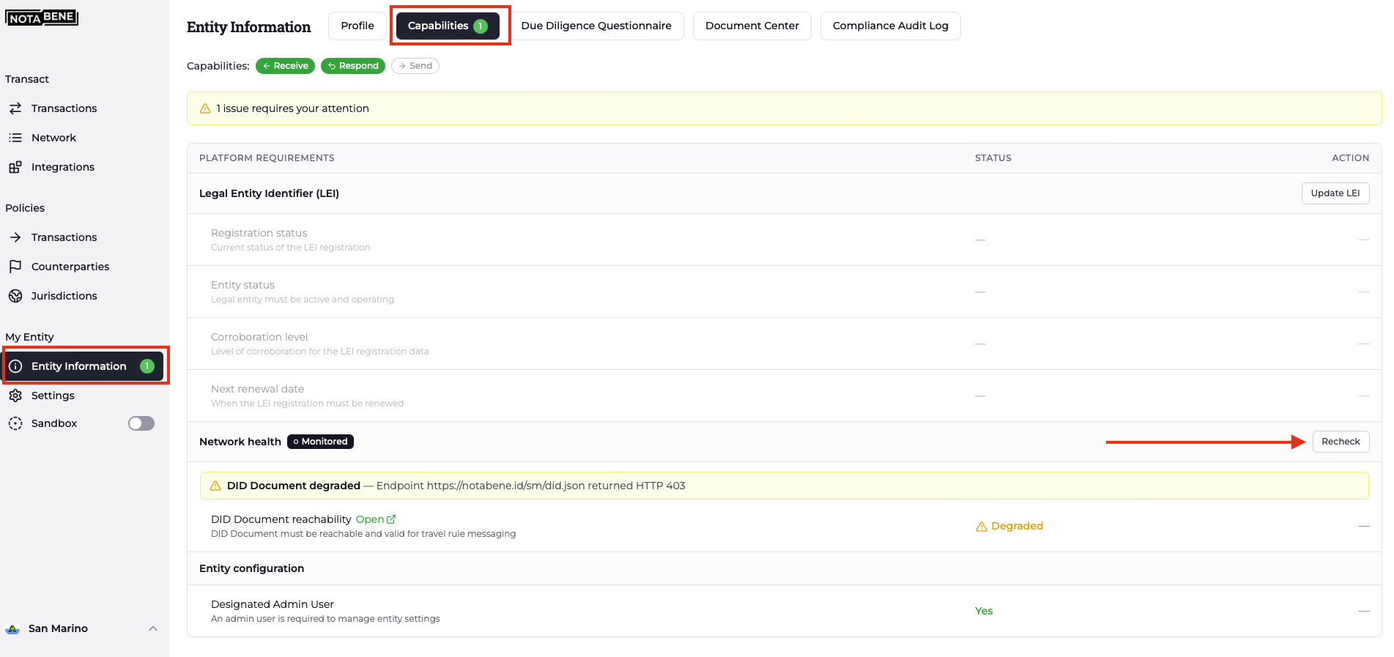Click the Notabene logo
This screenshot has width=1394, height=657.
[42, 17]
